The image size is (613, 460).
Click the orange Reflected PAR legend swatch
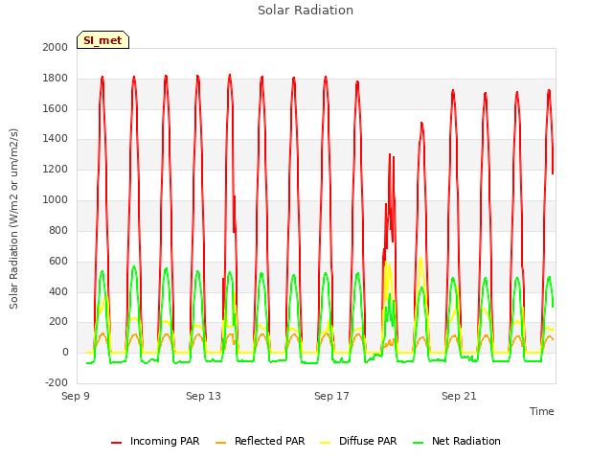click(220, 443)
